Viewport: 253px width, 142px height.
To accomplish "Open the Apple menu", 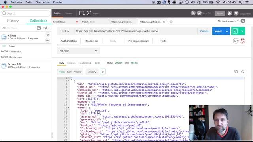I will [x=5, y=2].
